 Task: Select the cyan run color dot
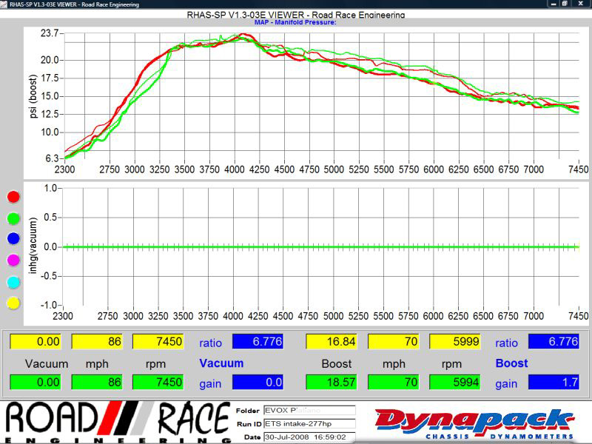coord(13,282)
